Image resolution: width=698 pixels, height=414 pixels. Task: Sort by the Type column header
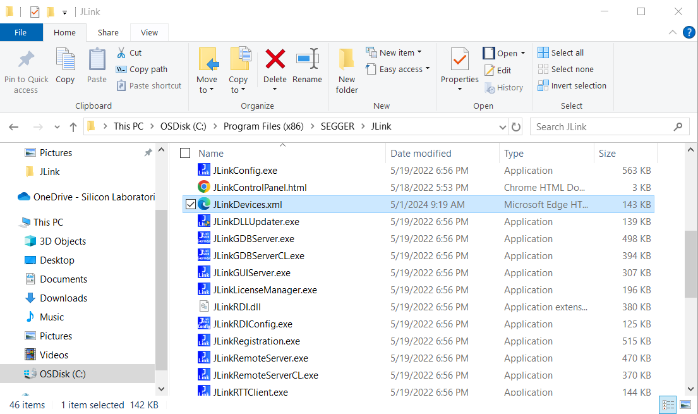[x=514, y=154]
